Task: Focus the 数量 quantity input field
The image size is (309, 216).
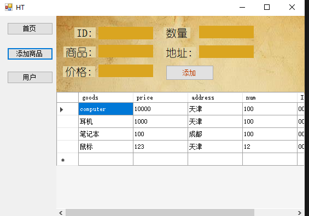Action: [226, 32]
